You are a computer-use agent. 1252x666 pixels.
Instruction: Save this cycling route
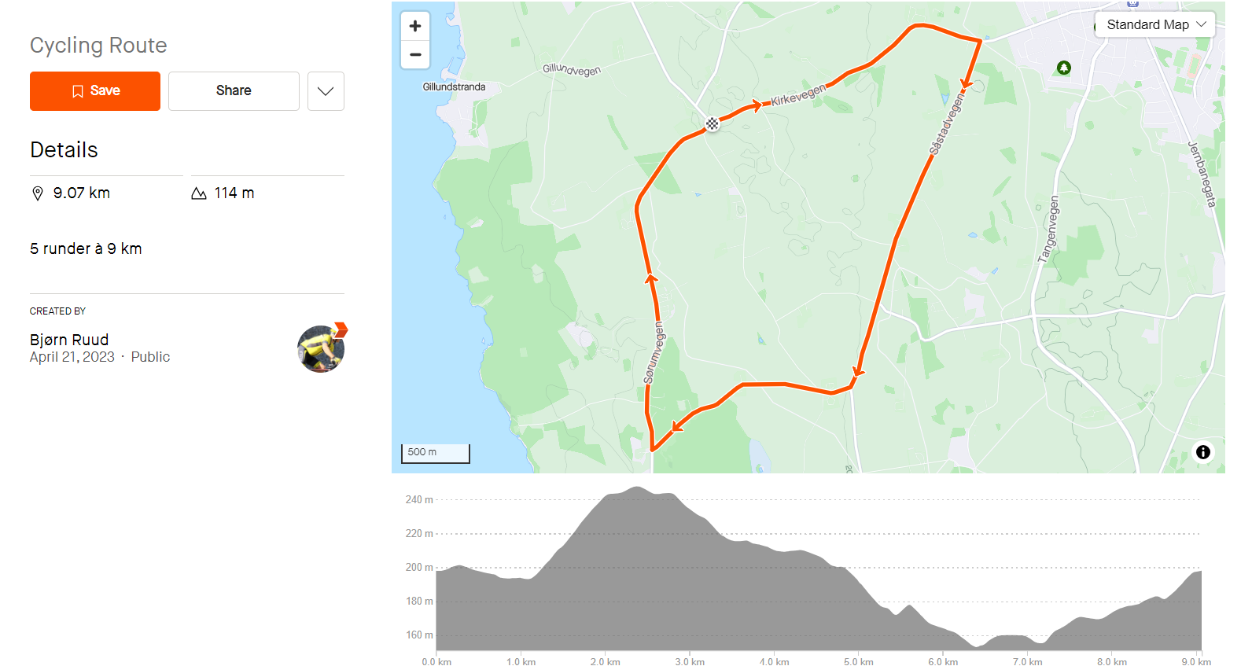pos(95,91)
